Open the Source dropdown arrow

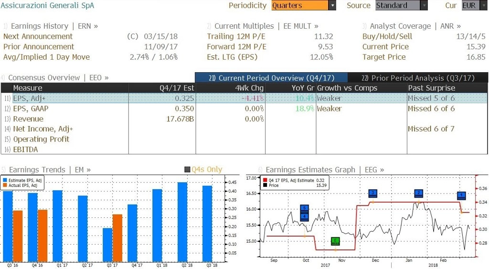click(x=424, y=5)
